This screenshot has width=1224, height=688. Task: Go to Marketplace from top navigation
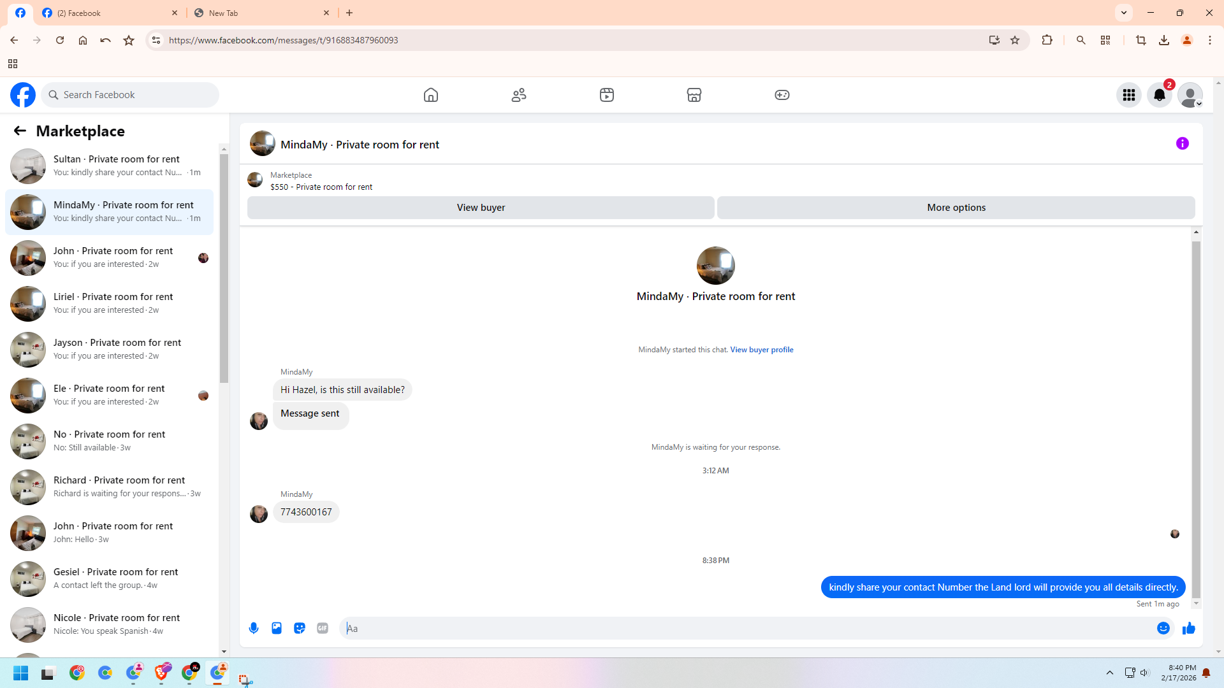(694, 95)
